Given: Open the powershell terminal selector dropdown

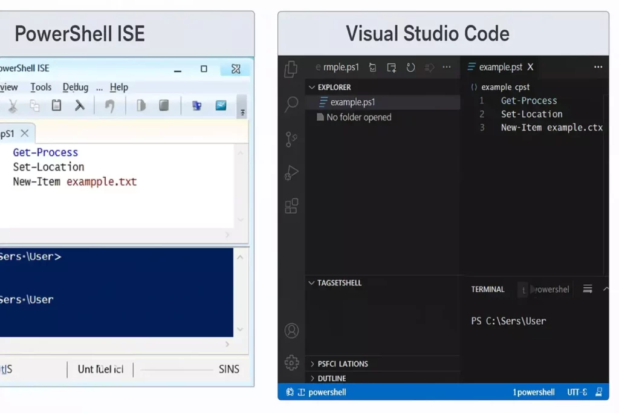Looking at the screenshot, I should 551,290.
